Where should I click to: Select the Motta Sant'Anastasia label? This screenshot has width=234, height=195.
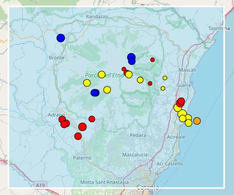click(104, 182)
